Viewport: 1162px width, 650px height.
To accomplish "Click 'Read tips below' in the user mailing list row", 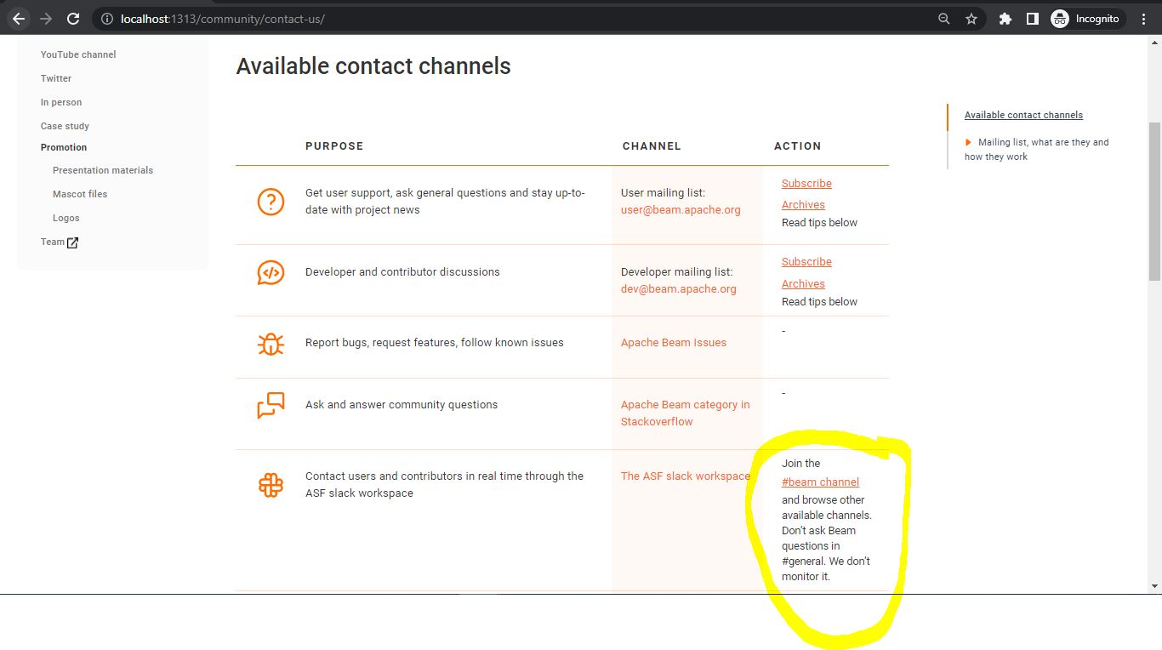I will [819, 222].
